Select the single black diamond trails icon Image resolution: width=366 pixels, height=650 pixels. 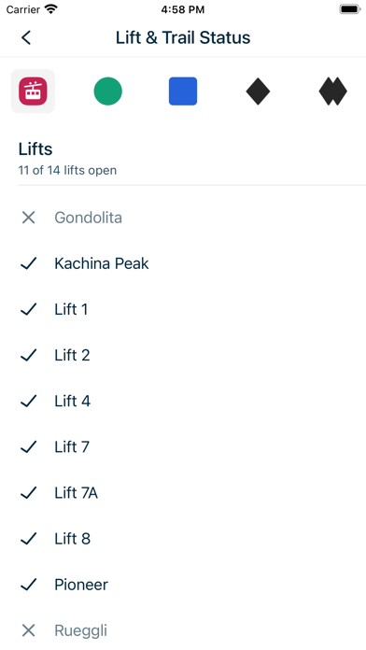point(258,91)
